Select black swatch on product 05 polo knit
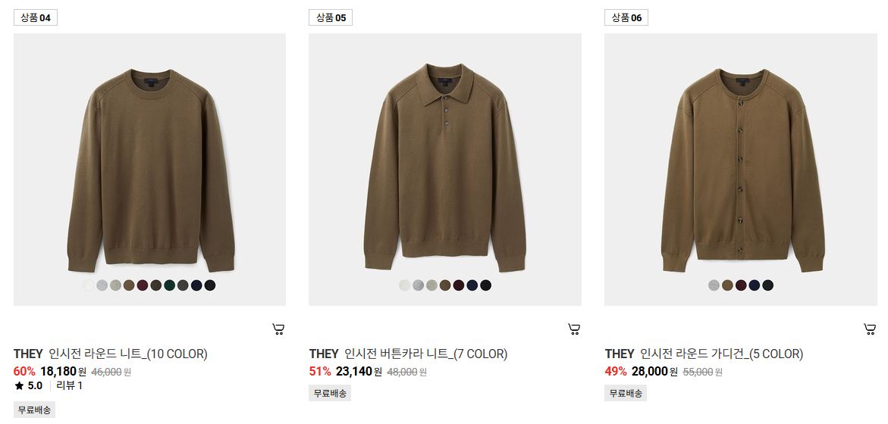This screenshot has width=888, height=424. coord(485,285)
